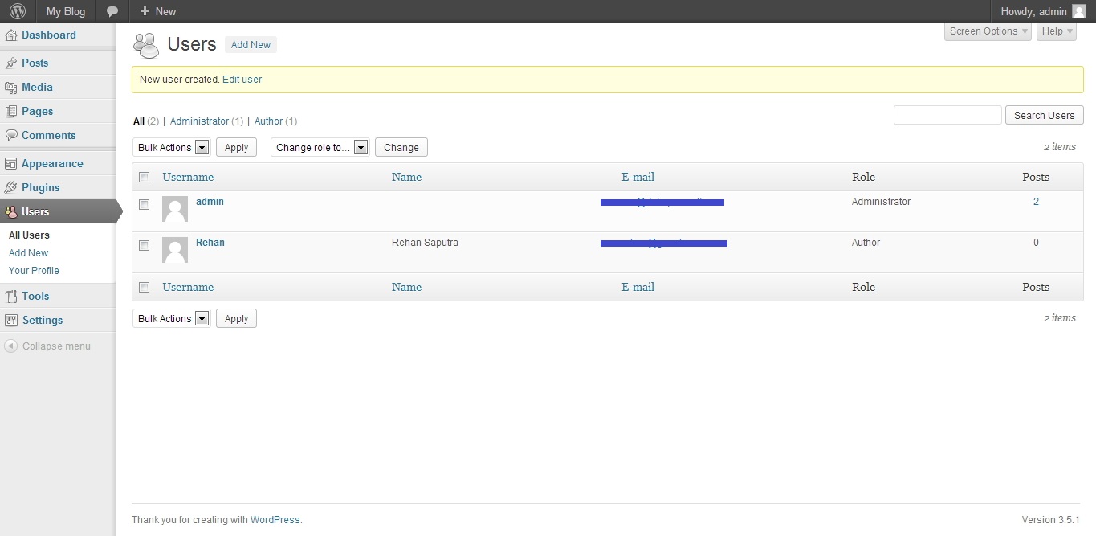Click inside the user search text field
Image resolution: width=1096 pixels, height=536 pixels.
coord(947,115)
